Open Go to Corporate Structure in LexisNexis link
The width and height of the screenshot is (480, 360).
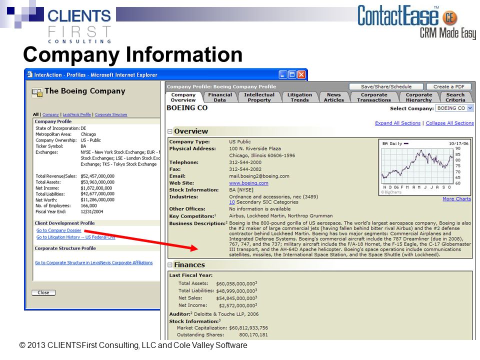93,262
